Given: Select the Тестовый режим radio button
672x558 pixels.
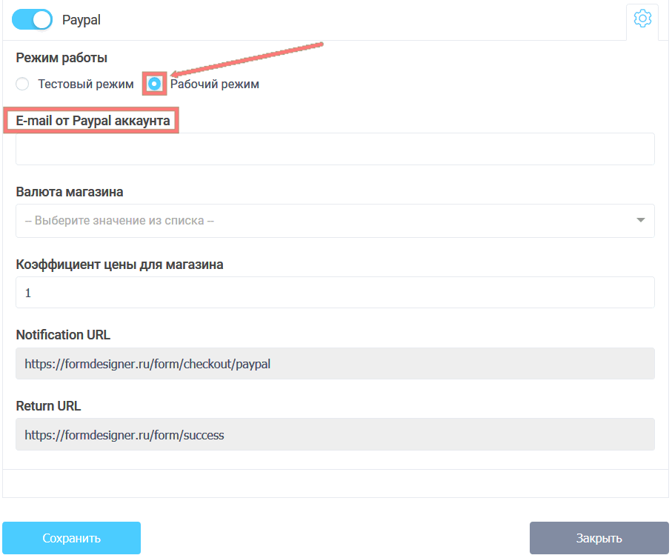Looking at the screenshot, I should [22, 84].
